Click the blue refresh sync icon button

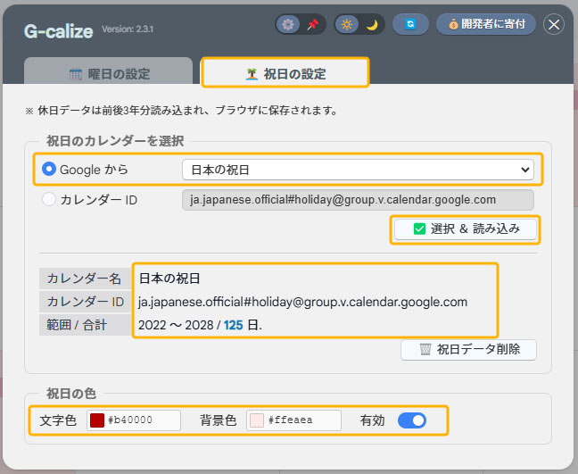(x=410, y=24)
